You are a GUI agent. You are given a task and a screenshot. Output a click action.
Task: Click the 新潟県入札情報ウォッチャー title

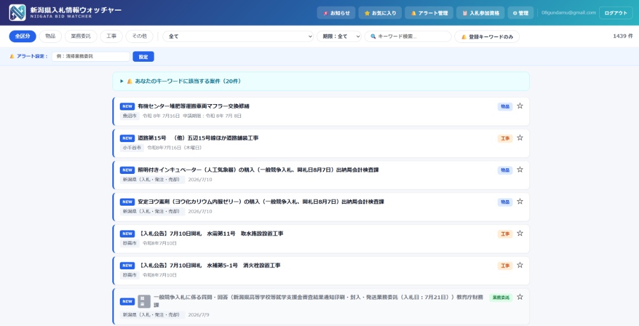pos(76,10)
